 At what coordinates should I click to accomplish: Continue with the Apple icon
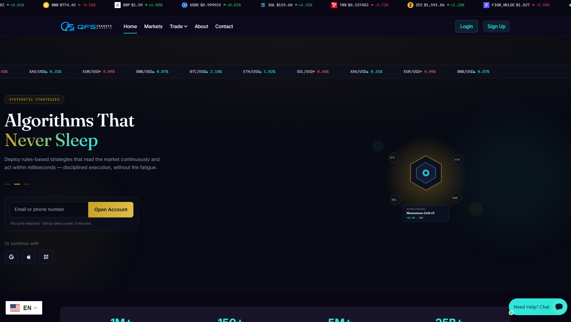coord(29,257)
